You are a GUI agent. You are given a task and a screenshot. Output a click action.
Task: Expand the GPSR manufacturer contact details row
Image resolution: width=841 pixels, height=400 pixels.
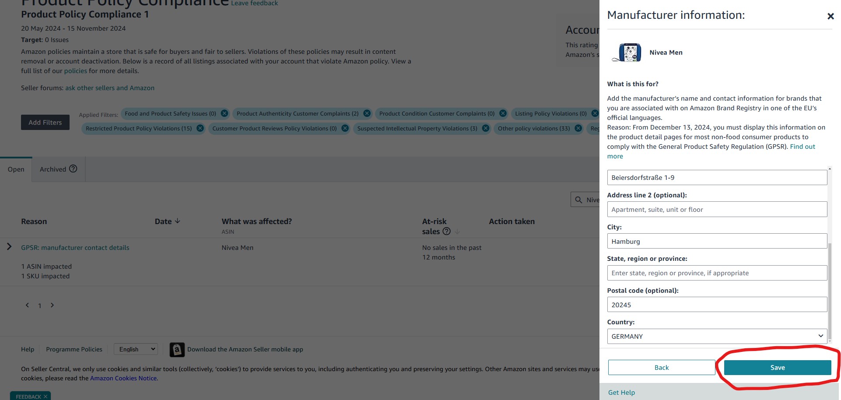pyautogui.click(x=9, y=247)
